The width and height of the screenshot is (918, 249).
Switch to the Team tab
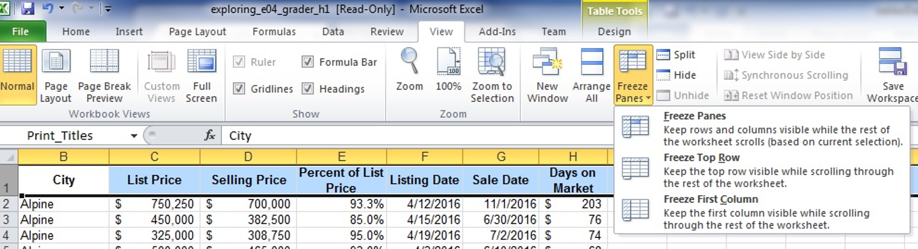click(554, 31)
